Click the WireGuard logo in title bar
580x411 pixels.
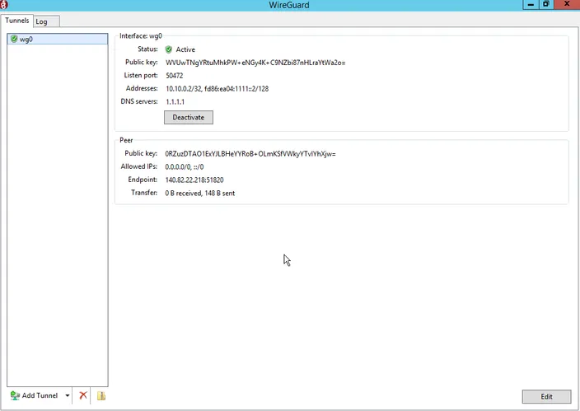coord(4,5)
